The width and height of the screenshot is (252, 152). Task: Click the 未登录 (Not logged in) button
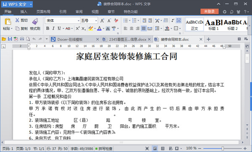pyautogui.click(x=210, y=11)
